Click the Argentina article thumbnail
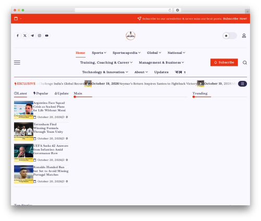Image resolution: width=261 pixels, height=221 pixels. point(23,110)
